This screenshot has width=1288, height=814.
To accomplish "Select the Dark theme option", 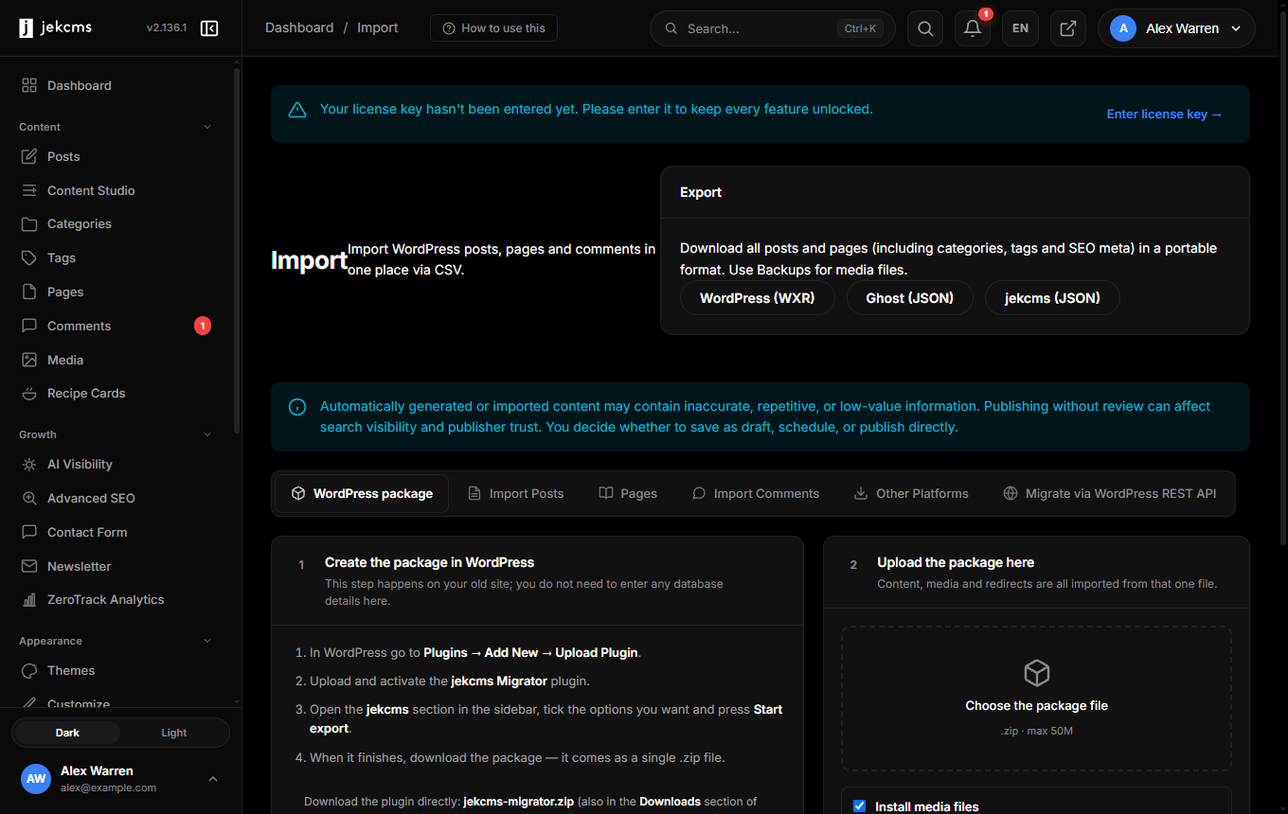I will (67, 733).
